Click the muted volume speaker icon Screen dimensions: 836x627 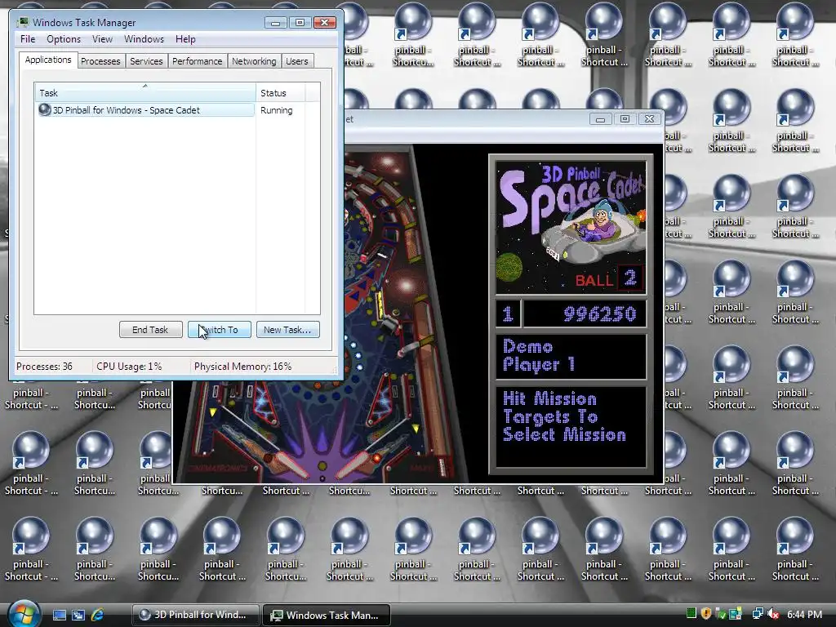click(x=772, y=614)
